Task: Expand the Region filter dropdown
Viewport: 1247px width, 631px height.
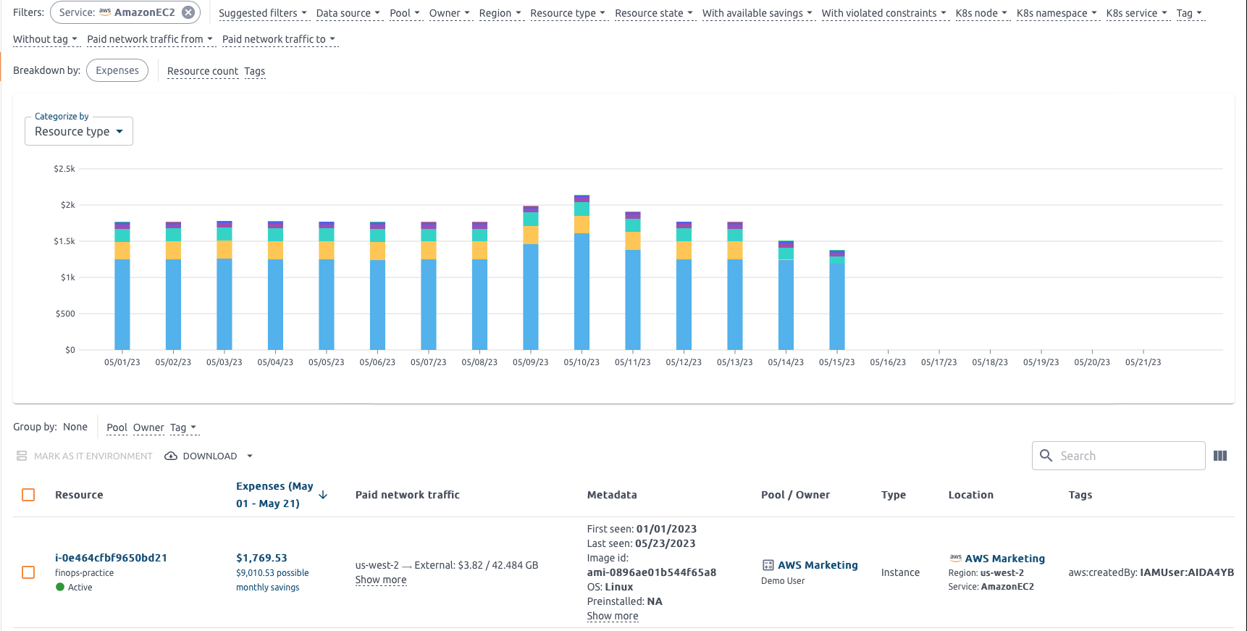Action: pos(500,13)
